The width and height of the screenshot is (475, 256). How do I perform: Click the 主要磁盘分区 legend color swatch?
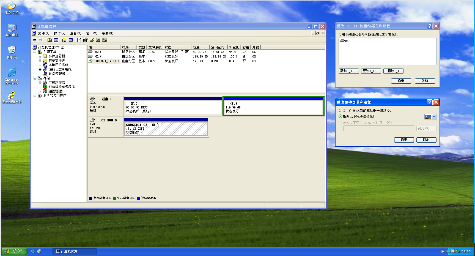pyautogui.click(x=90, y=198)
